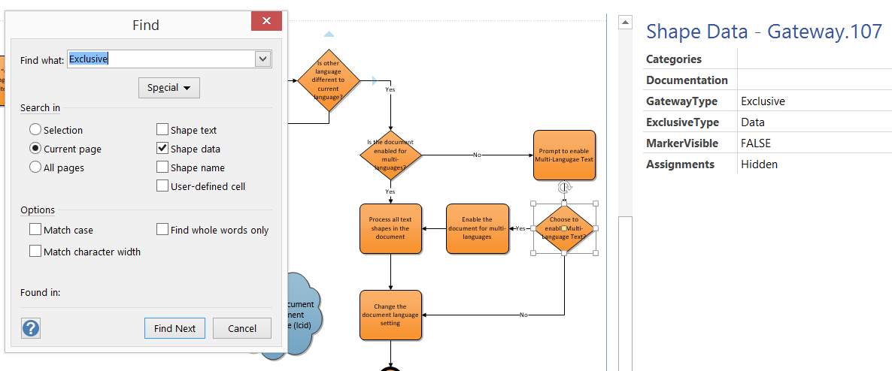Click the empty Documentation value field

(x=815, y=80)
